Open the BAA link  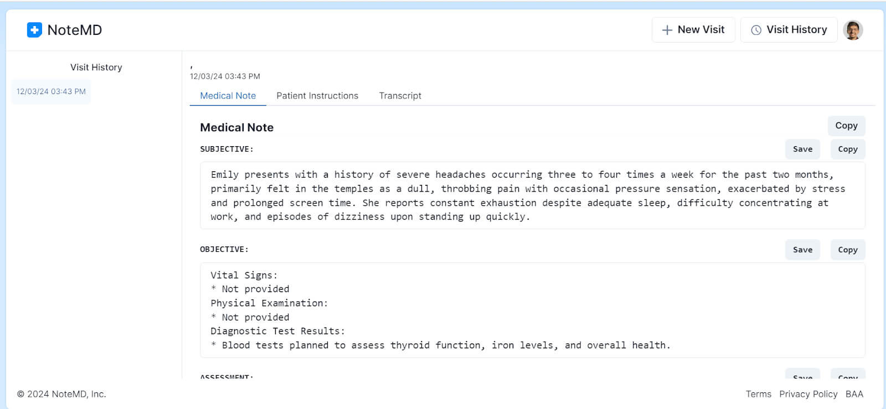pos(855,394)
